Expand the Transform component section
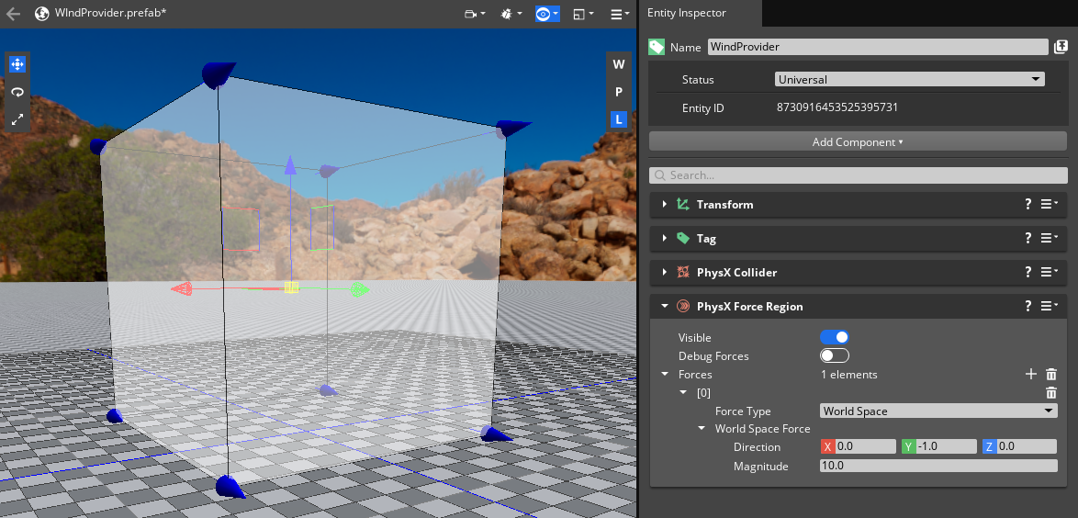This screenshot has height=518, width=1078. click(x=664, y=205)
